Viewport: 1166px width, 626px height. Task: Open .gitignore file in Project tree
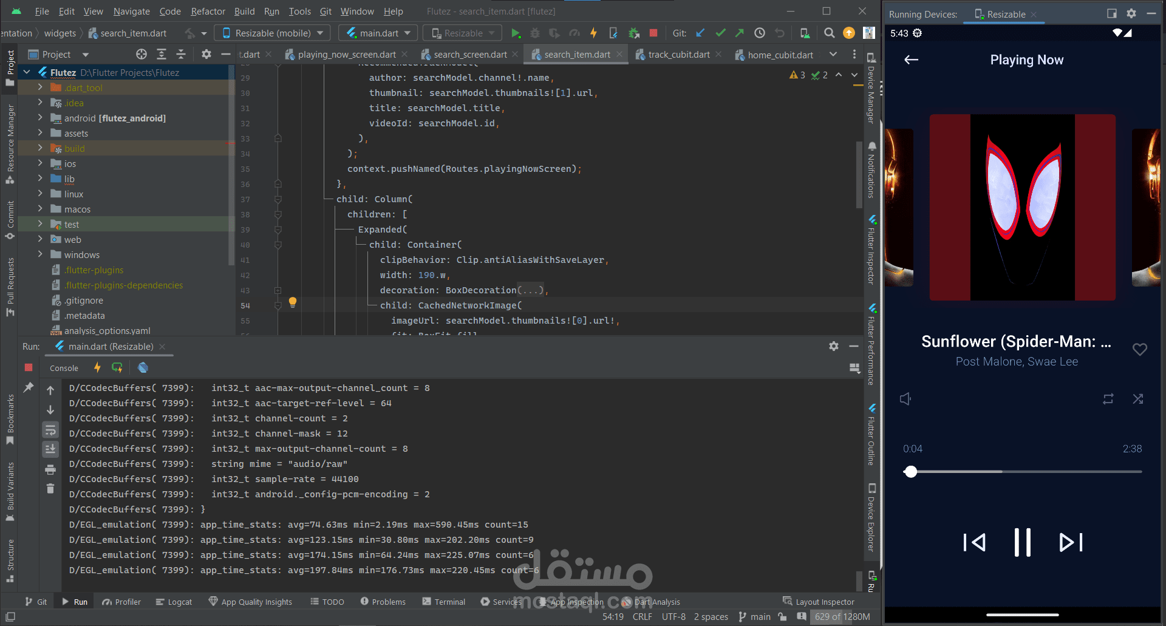[x=84, y=300]
